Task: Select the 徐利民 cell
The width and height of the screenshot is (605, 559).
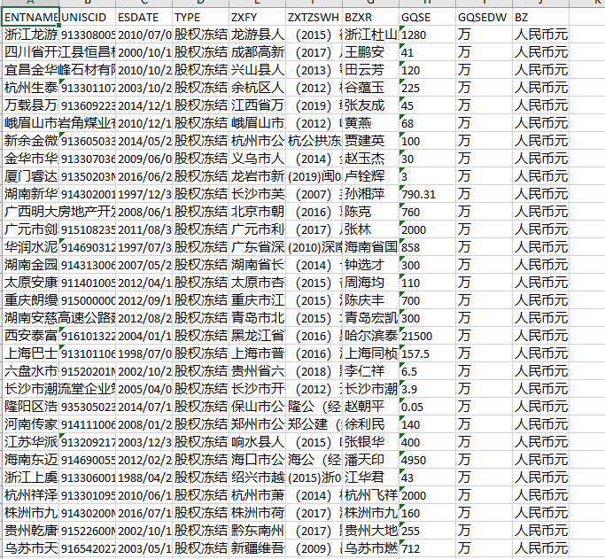Action: pos(371,424)
